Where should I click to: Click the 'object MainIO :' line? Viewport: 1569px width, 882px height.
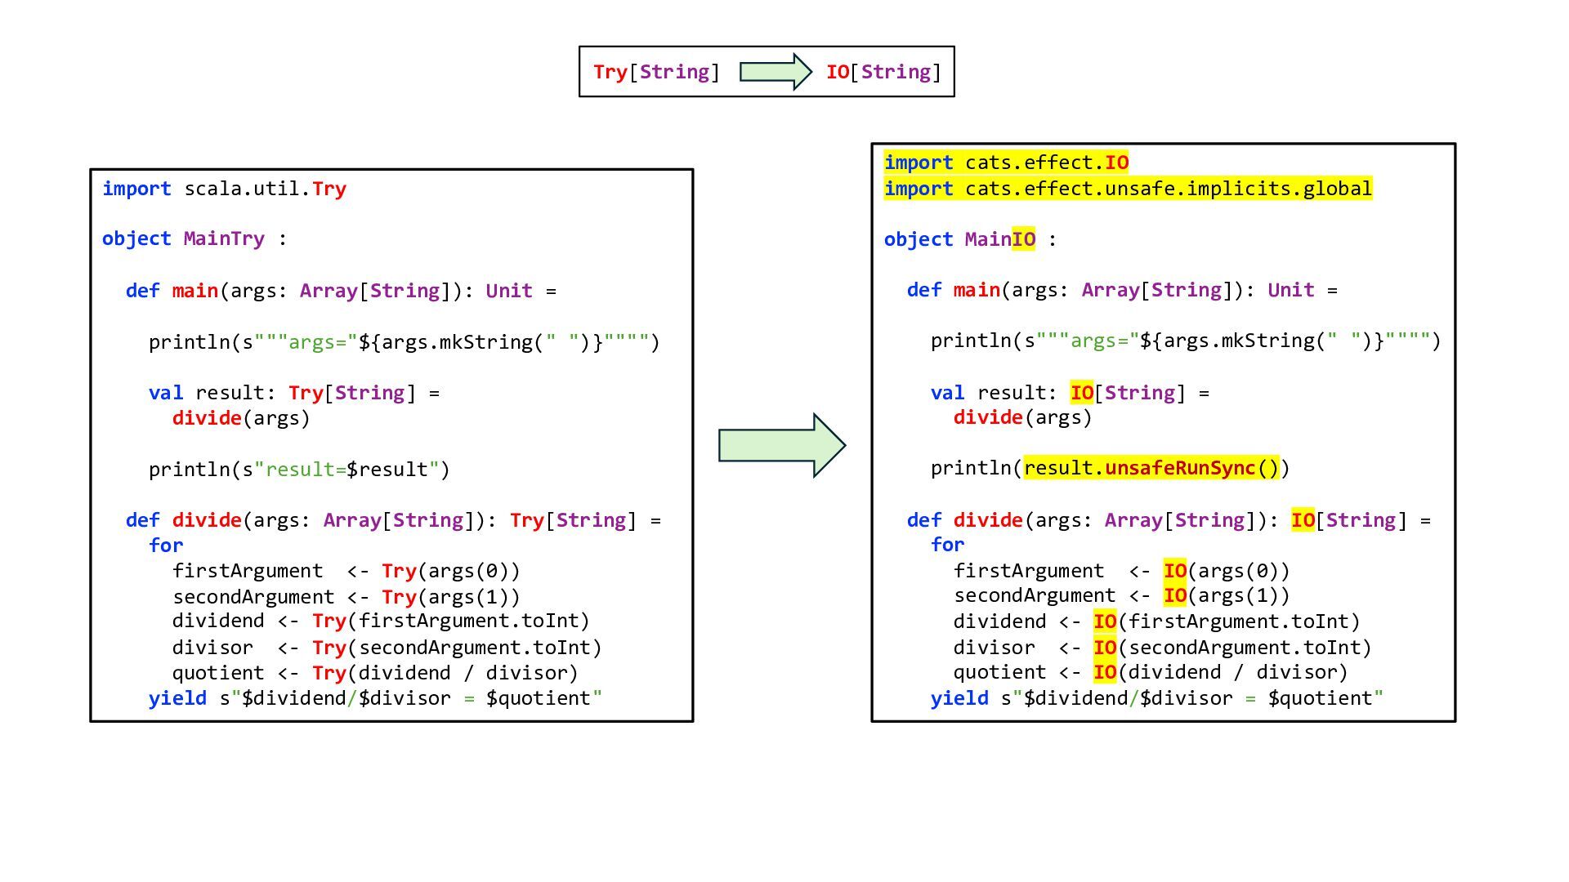tap(970, 239)
